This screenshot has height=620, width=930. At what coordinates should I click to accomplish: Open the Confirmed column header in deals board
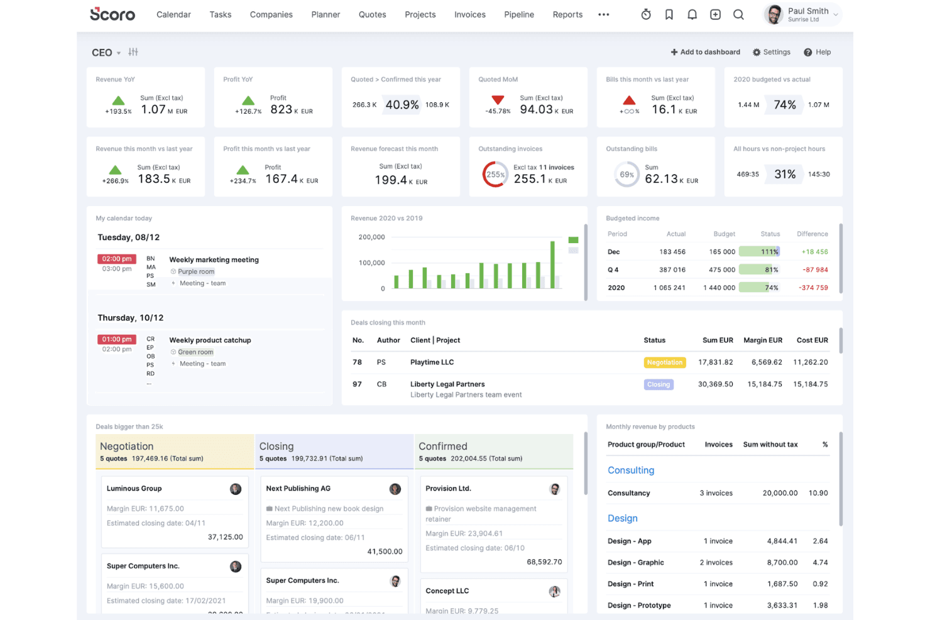coord(493,452)
